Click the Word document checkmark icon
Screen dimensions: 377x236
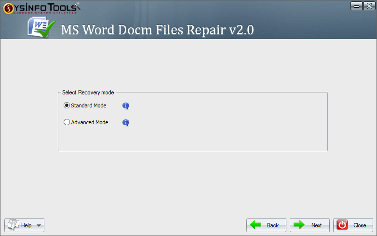pos(41,27)
